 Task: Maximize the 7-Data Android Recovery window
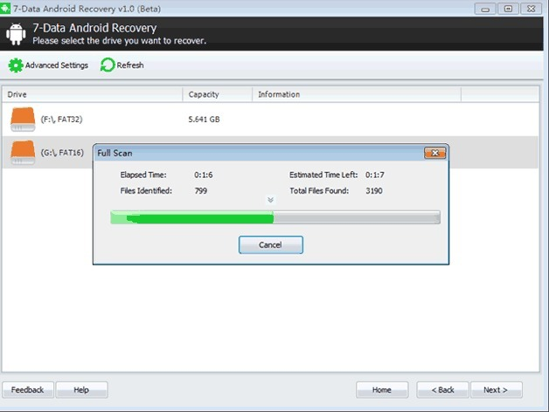point(508,9)
